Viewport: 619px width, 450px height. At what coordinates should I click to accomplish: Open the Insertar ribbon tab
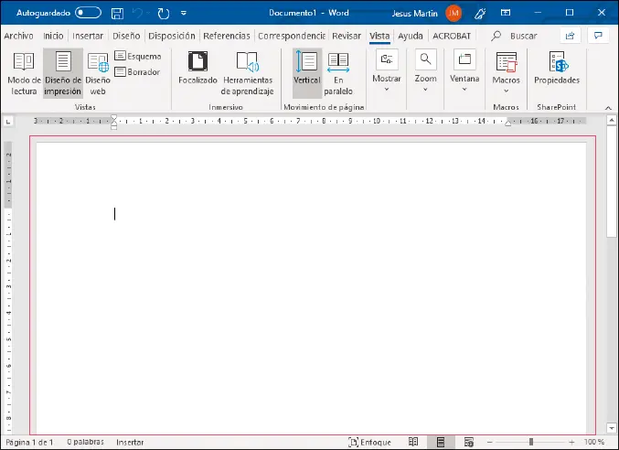coord(88,36)
